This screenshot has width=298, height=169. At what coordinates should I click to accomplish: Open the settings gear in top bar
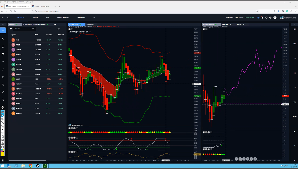pos(266,17)
